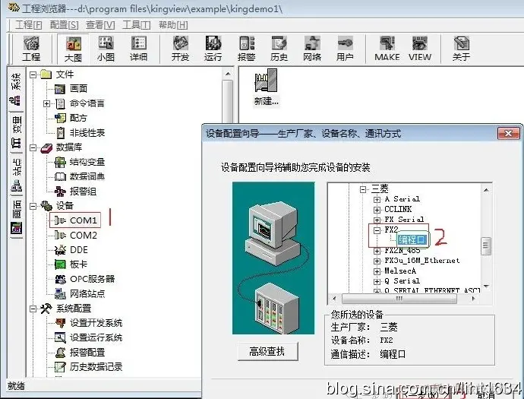Screen dimensions: 524x399
Task: Click device list horizontal scrollbar thumb
Action: 399,299
